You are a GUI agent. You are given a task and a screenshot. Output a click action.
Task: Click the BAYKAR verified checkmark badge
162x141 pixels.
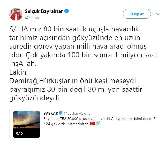click(x=61, y=113)
